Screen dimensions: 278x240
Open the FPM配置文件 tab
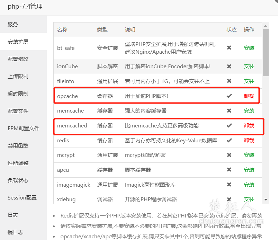(24, 128)
